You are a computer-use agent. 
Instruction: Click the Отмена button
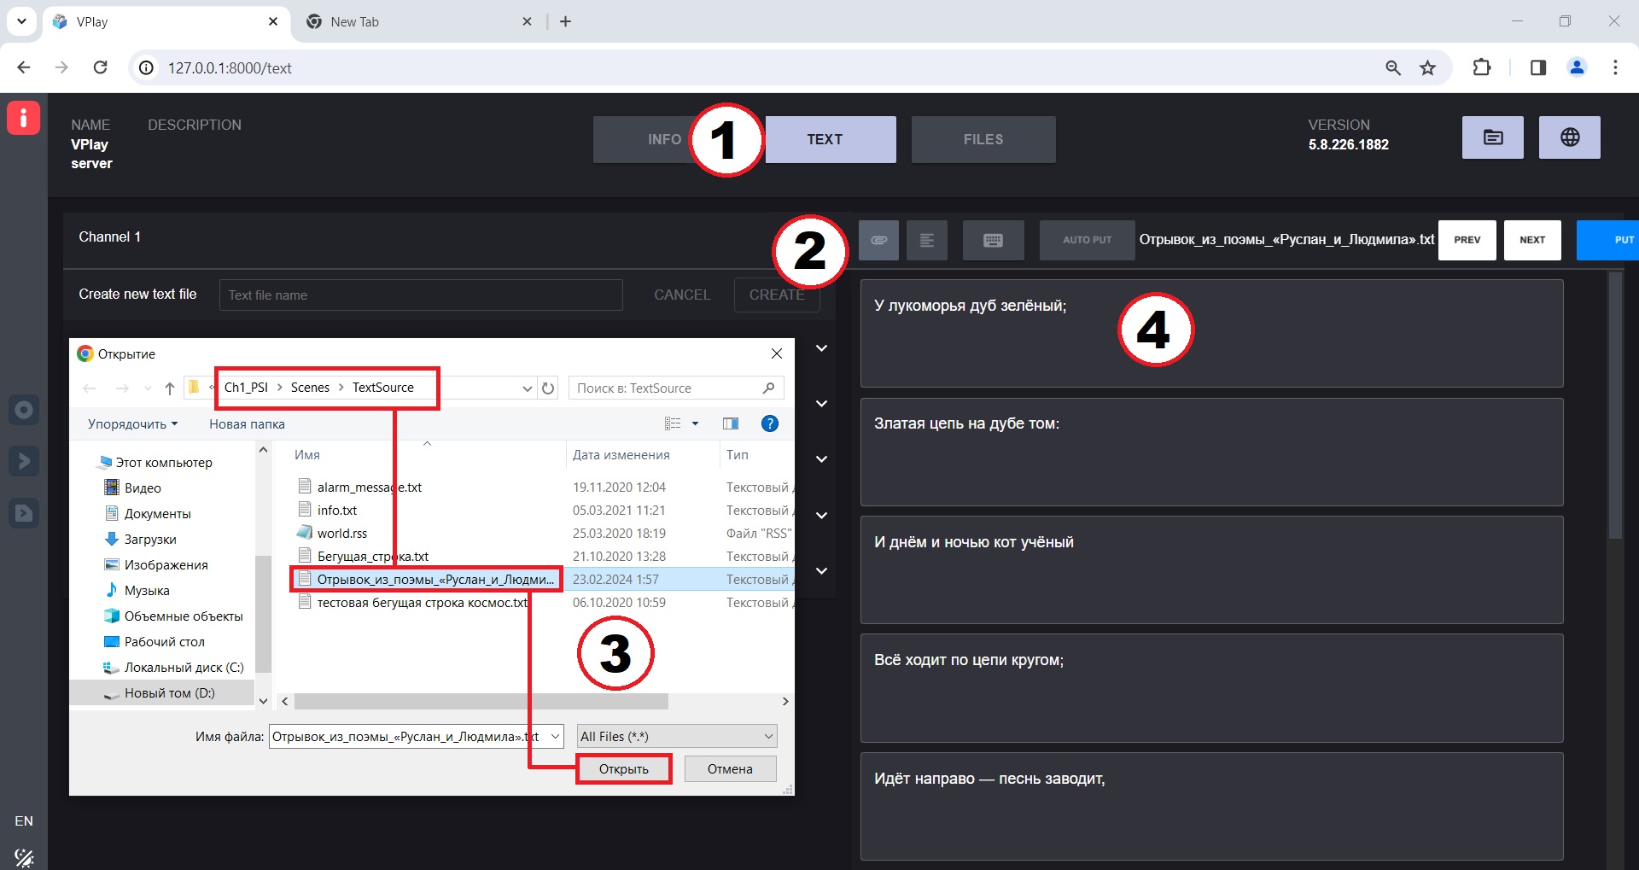click(730, 769)
